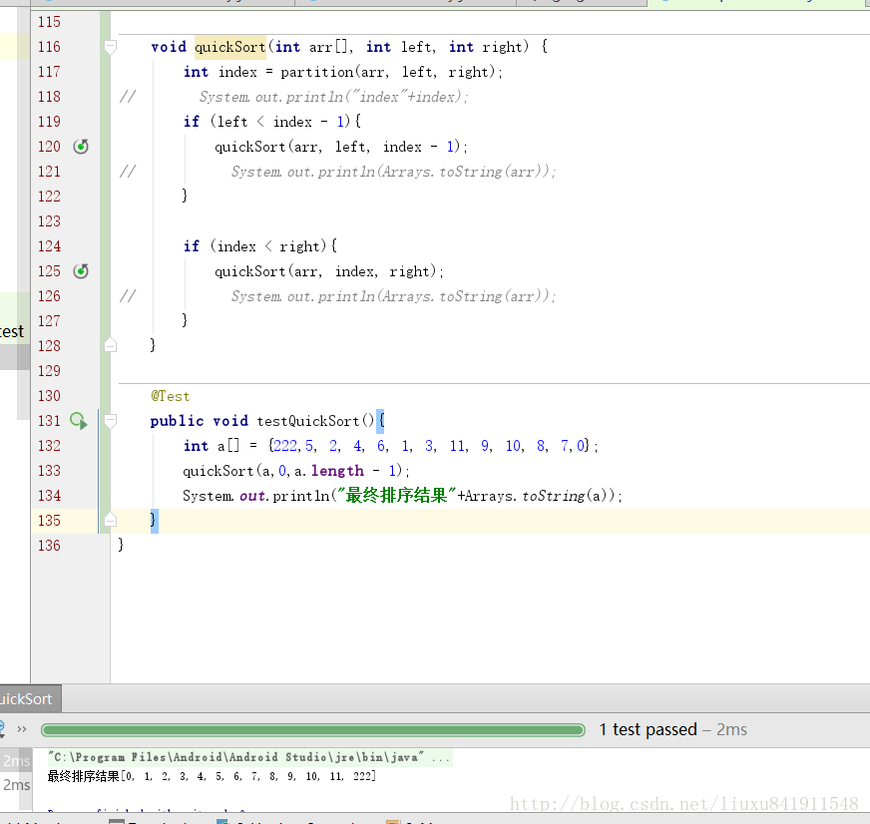Screen dimensions: 870x824
Task: Click line number 134 in the gutter
Action: 49,496
